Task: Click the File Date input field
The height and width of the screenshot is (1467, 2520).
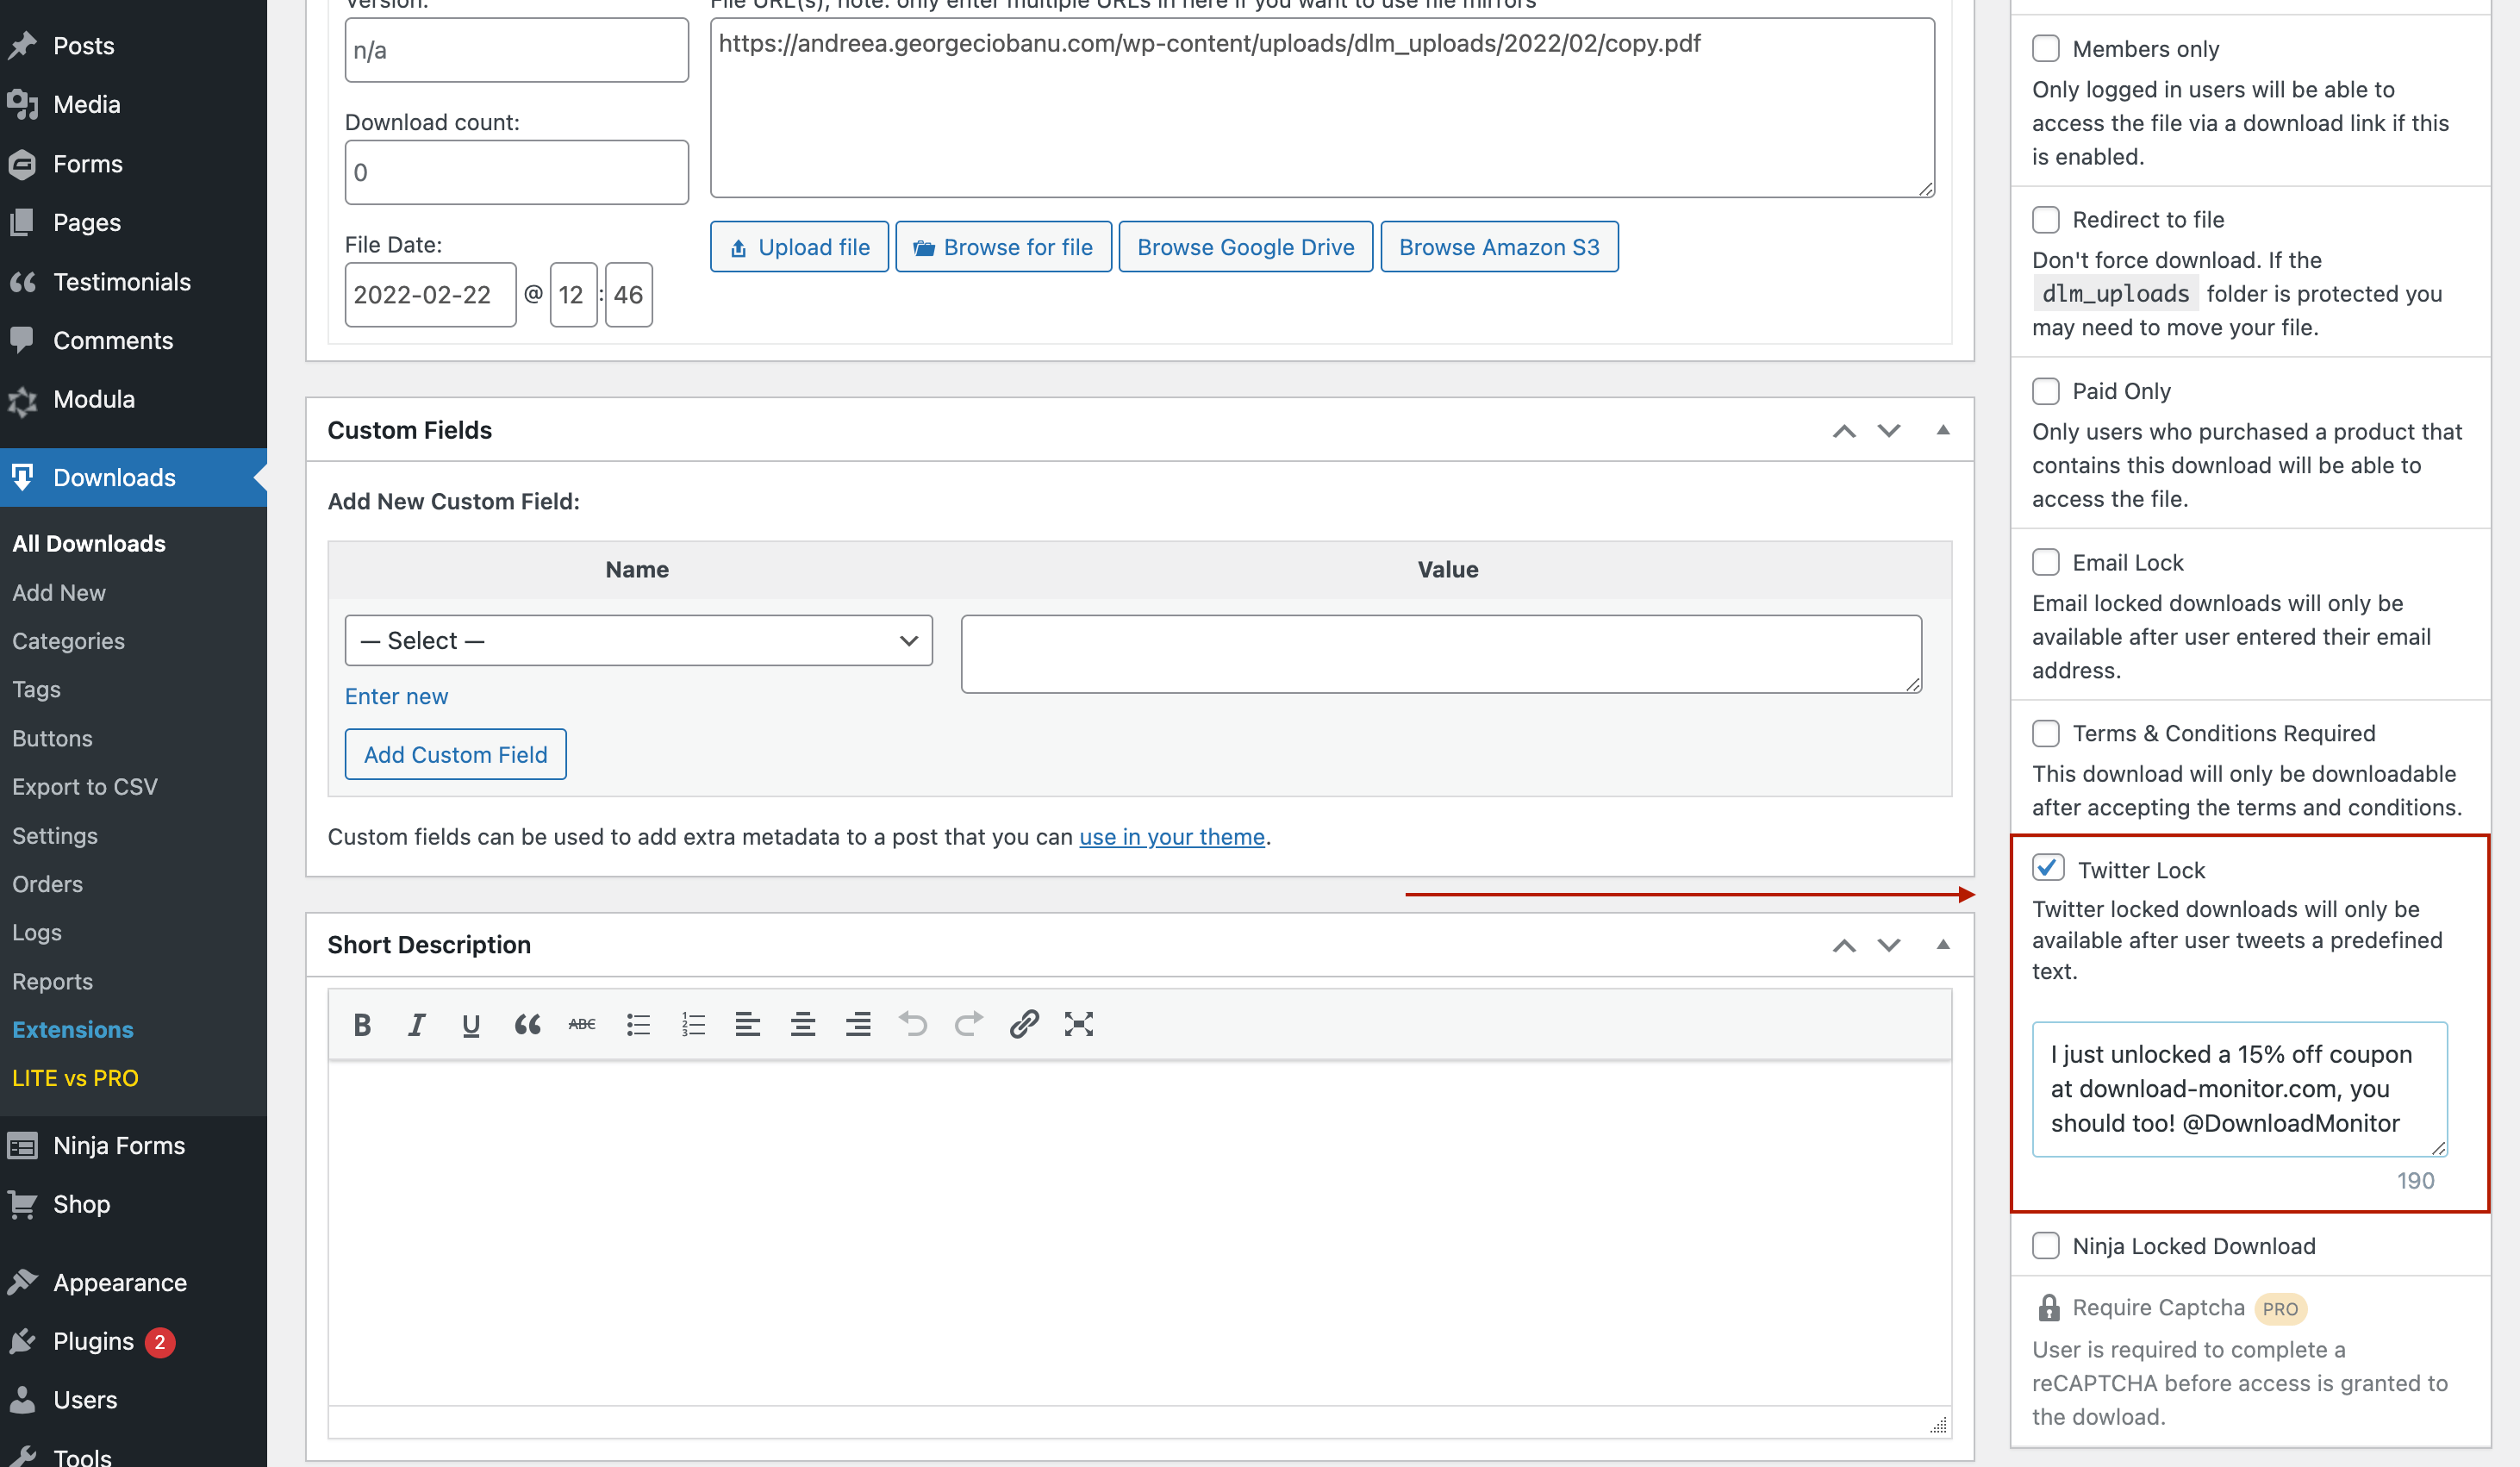Action: point(430,294)
